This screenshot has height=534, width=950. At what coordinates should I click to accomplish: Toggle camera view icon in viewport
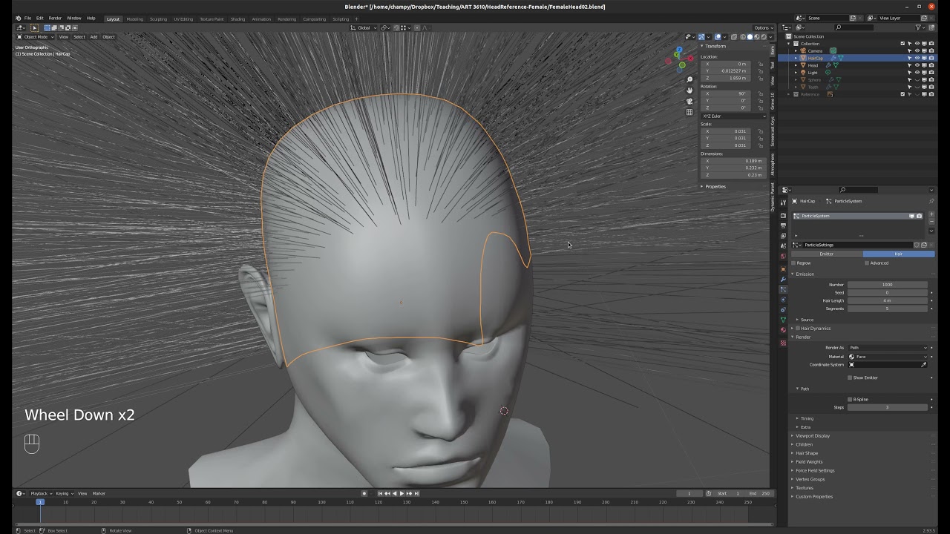689,102
